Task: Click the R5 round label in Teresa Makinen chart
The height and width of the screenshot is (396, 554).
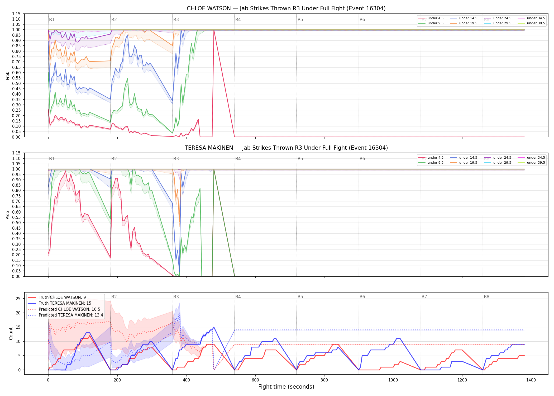Action: (x=300, y=159)
